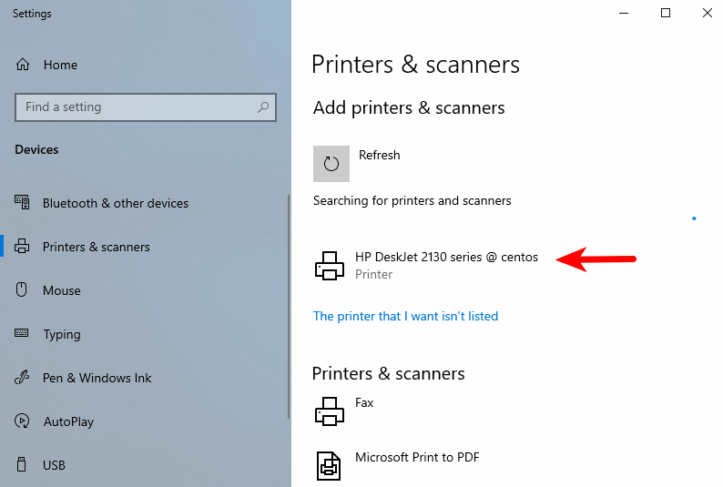
Task: Click the Typing keyboard icon
Action: [x=24, y=334]
